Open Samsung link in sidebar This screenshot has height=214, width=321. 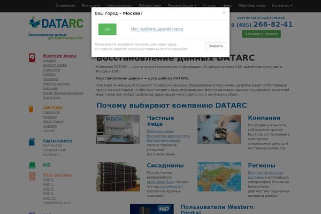coord(50,79)
